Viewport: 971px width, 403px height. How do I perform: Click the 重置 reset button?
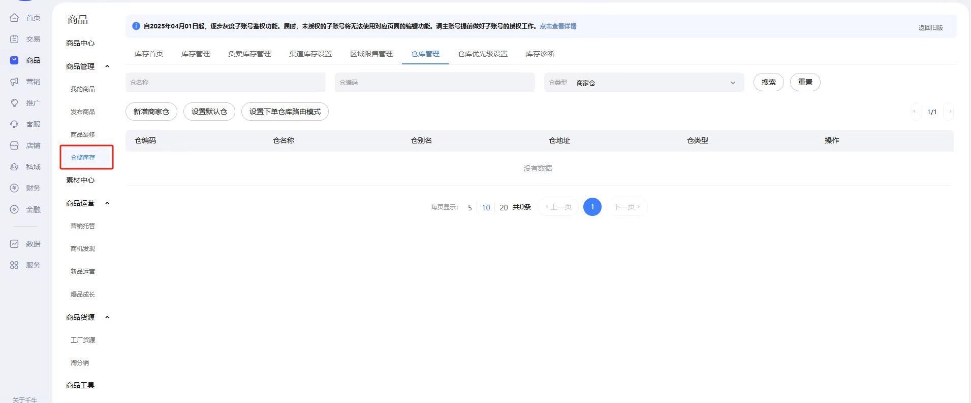click(x=805, y=82)
